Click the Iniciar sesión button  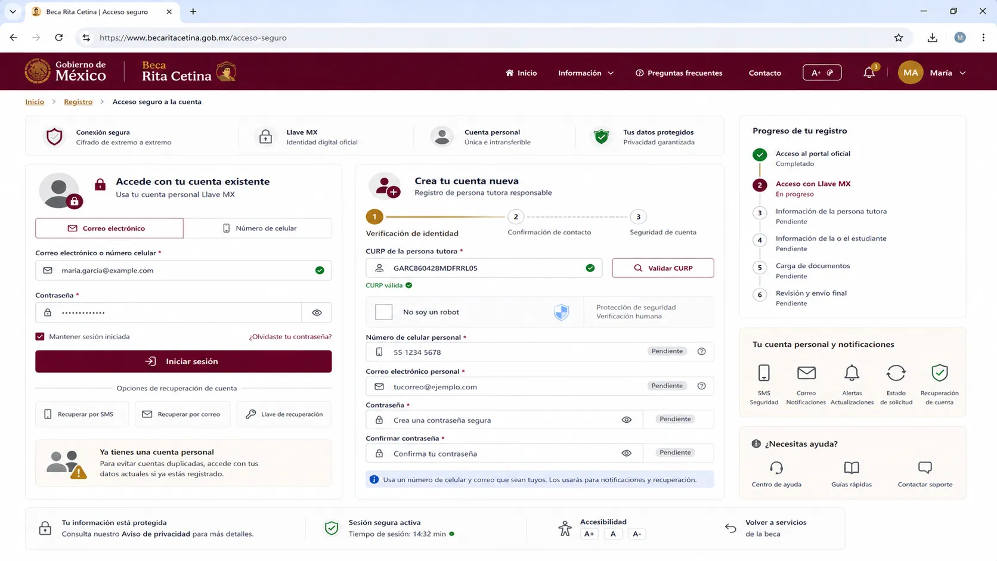pyautogui.click(x=184, y=361)
